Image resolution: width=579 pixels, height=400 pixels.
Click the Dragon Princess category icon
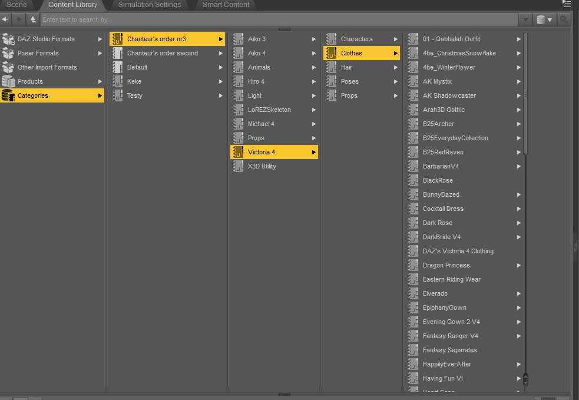(x=413, y=265)
